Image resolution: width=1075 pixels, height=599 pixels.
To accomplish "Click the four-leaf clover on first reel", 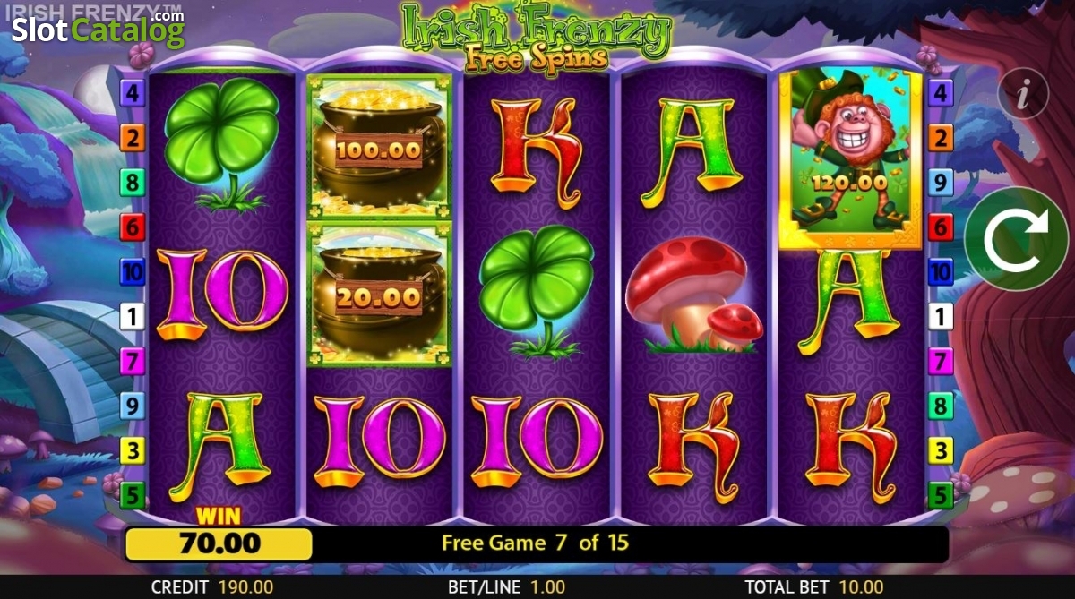I will coord(222,143).
